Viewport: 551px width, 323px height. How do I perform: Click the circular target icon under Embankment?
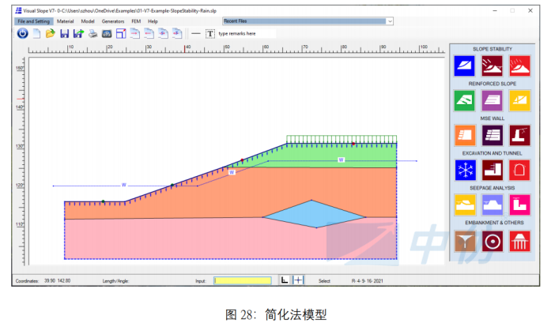[x=492, y=242]
